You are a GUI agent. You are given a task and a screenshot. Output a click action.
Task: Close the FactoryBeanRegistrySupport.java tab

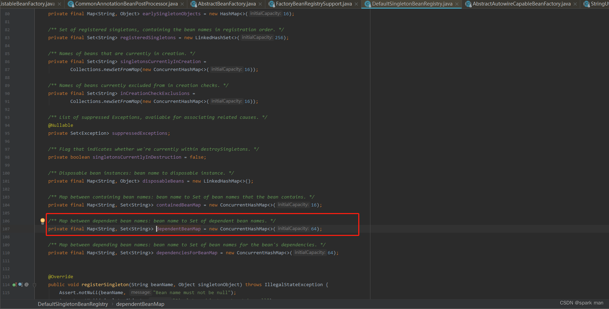click(356, 4)
